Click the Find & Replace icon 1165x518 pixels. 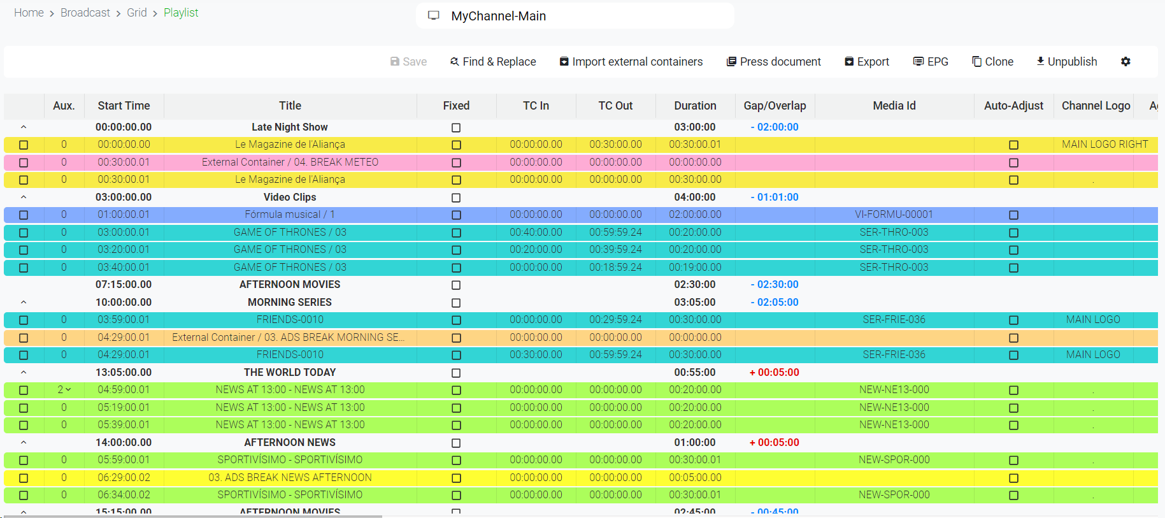tap(454, 62)
